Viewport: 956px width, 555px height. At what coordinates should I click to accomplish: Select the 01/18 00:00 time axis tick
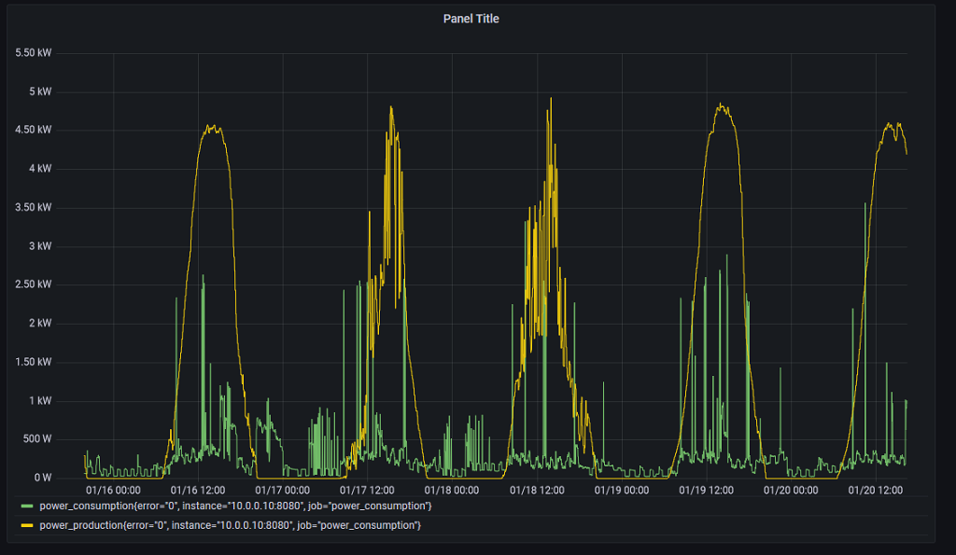point(452,490)
